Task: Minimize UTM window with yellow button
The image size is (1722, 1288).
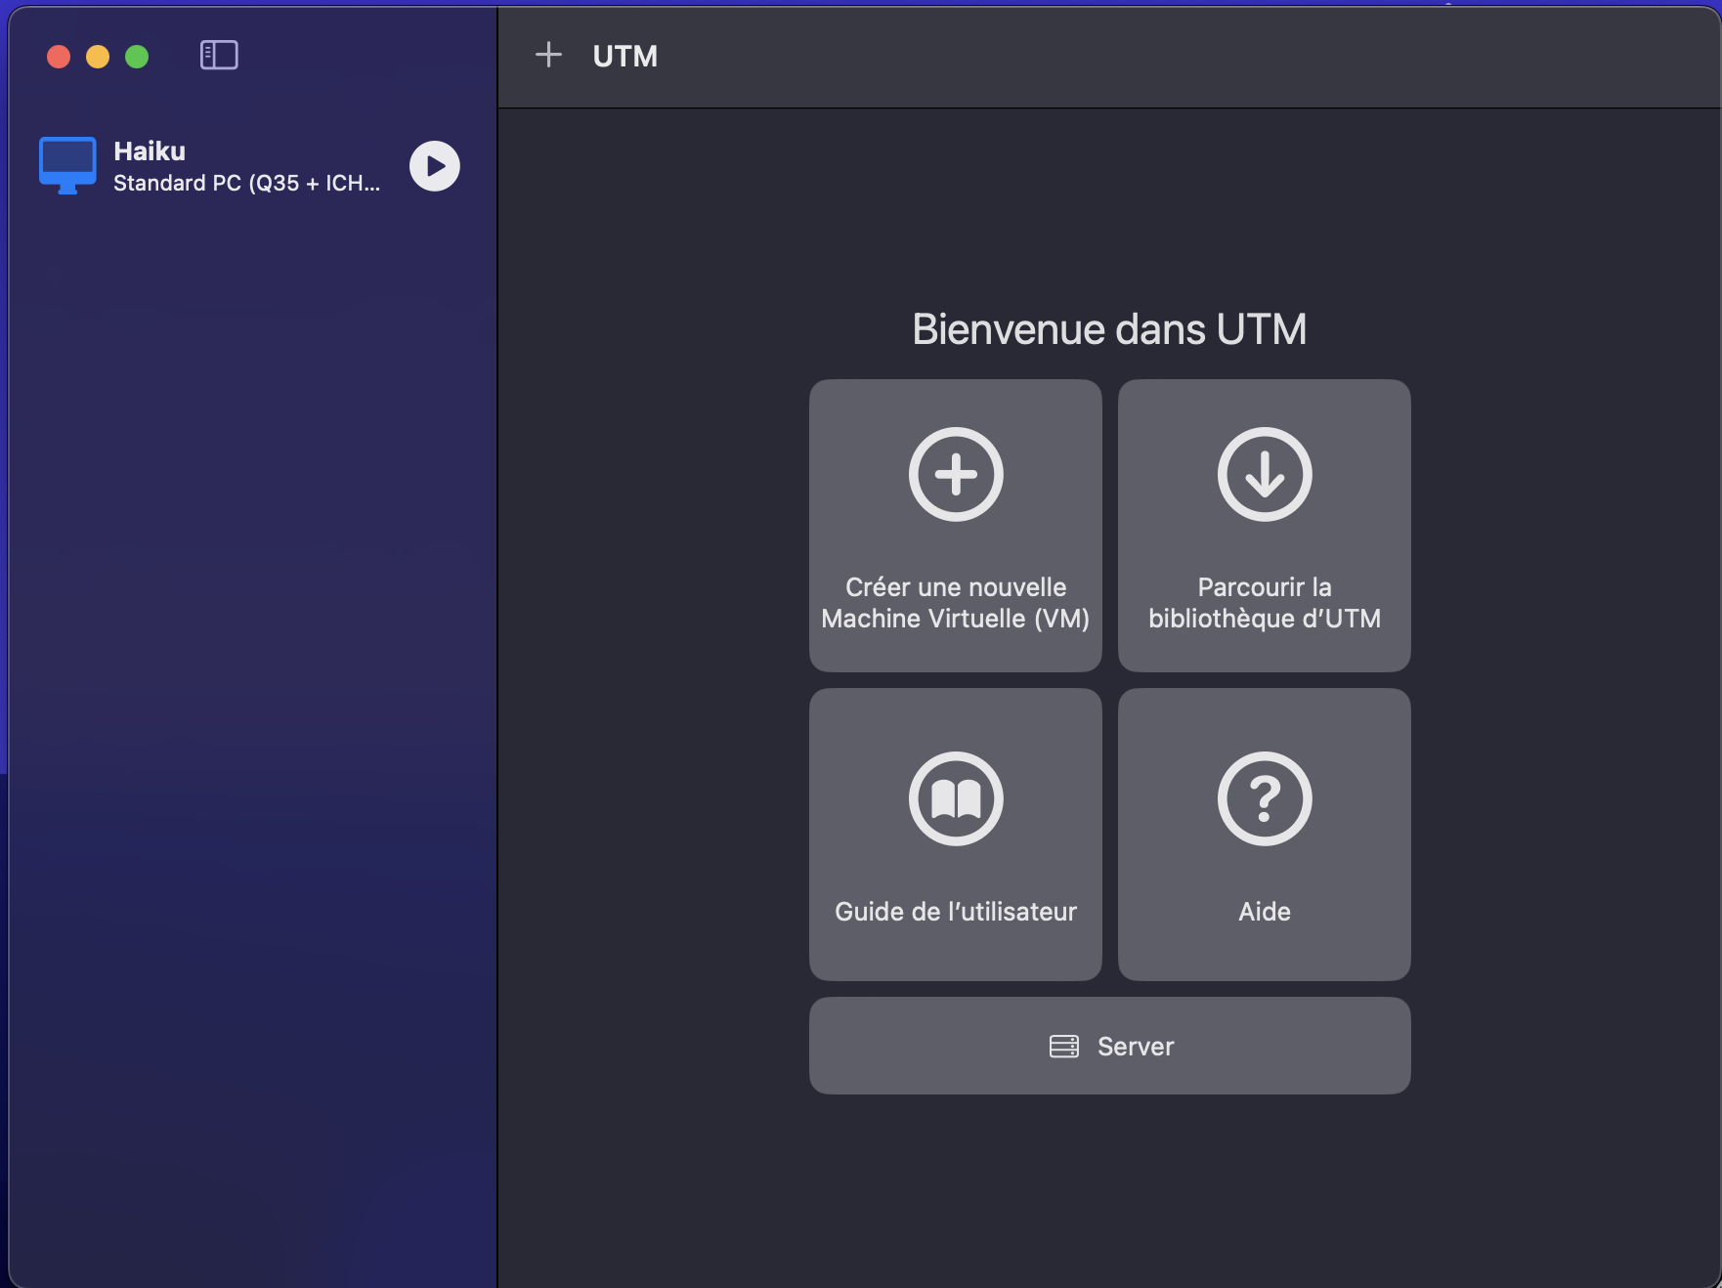Action: pos(98,57)
